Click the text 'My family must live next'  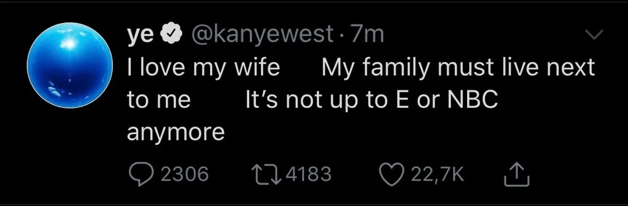(x=458, y=67)
